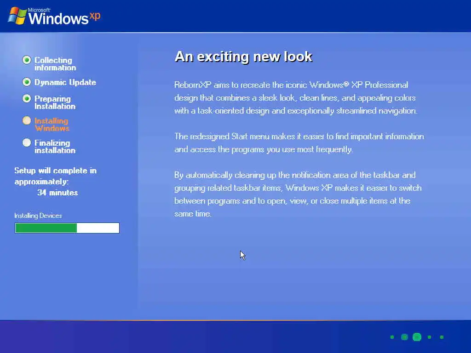Image resolution: width=471 pixels, height=353 pixels.
Task: Click the 'An exciting new look' heading
Action: click(x=243, y=57)
